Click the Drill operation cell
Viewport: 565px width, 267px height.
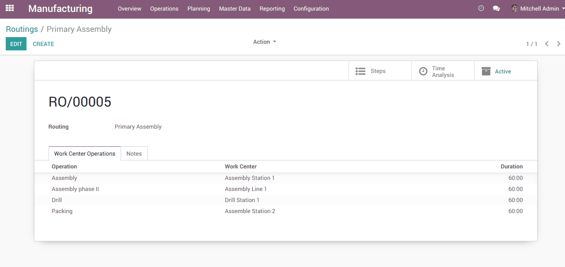point(57,200)
